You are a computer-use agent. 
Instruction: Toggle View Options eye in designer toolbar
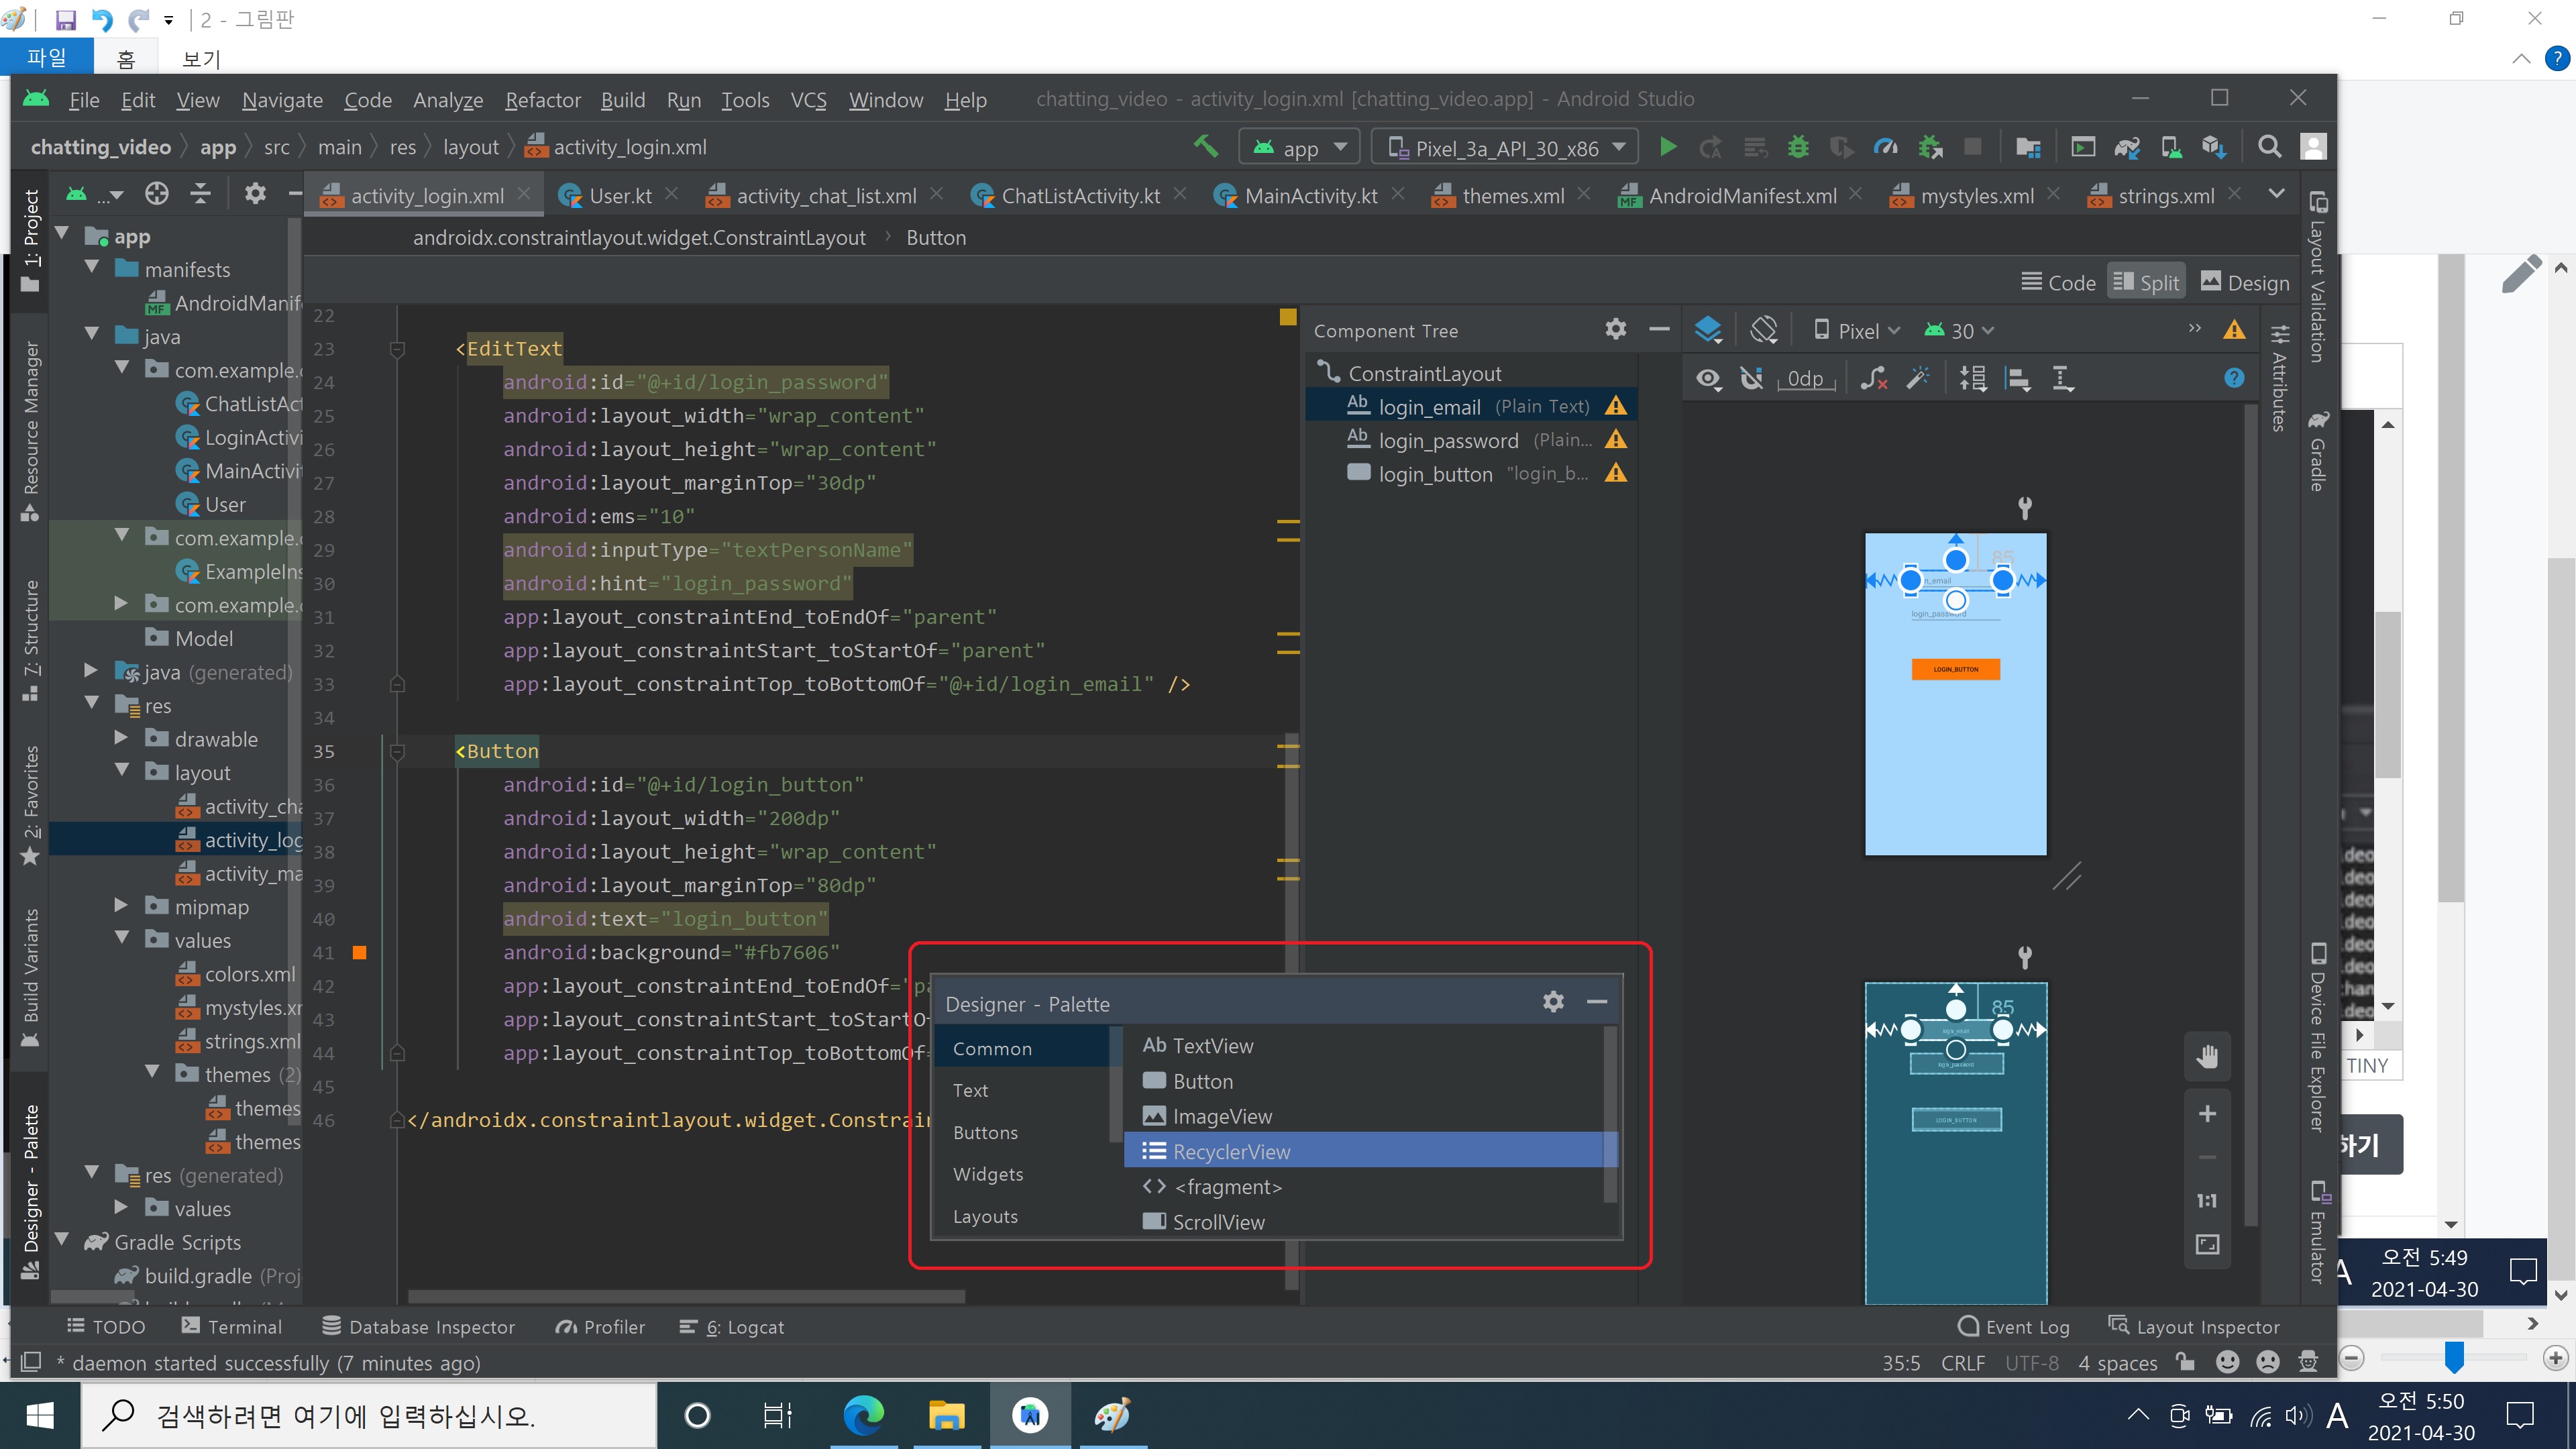pyautogui.click(x=1708, y=378)
